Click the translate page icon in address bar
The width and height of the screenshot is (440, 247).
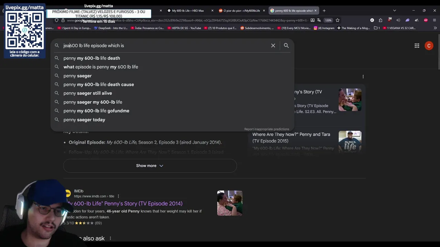(319, 20)
